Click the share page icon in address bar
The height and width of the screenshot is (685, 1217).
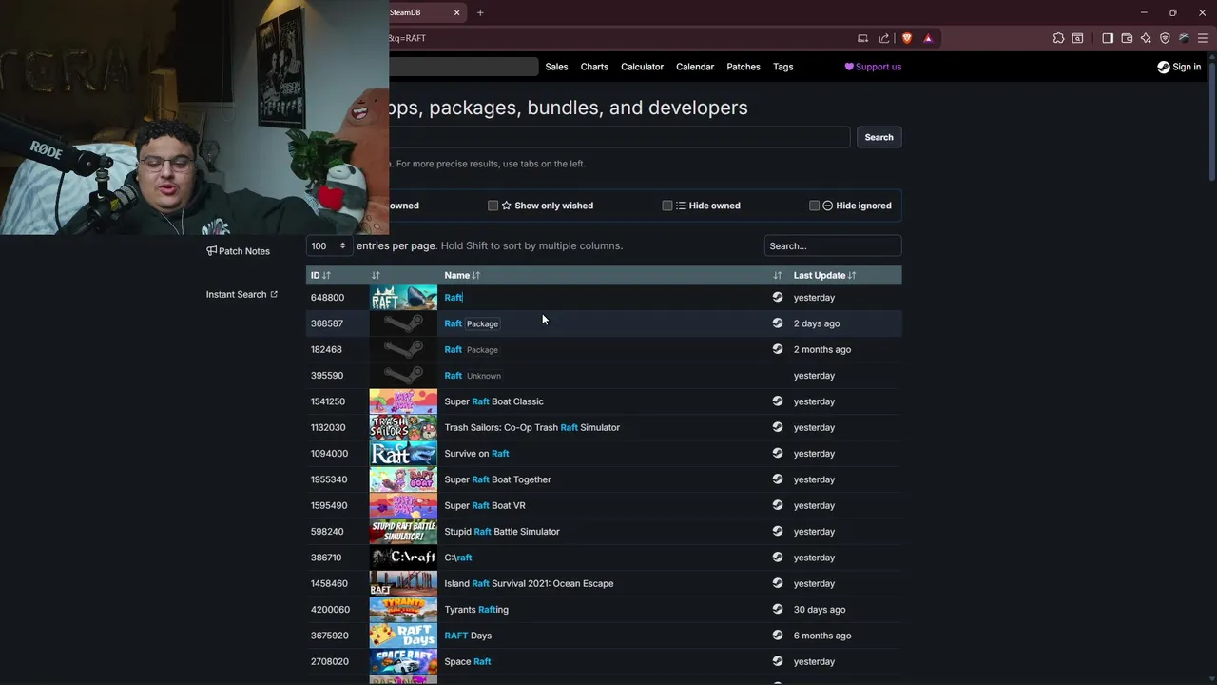click(884, 38)
